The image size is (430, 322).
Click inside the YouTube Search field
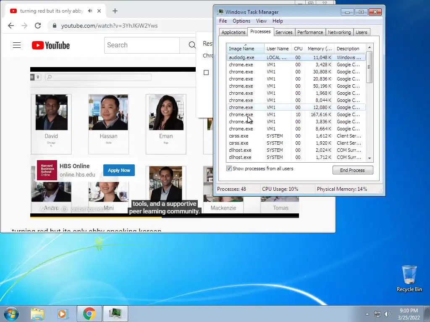tap(142, 45)
